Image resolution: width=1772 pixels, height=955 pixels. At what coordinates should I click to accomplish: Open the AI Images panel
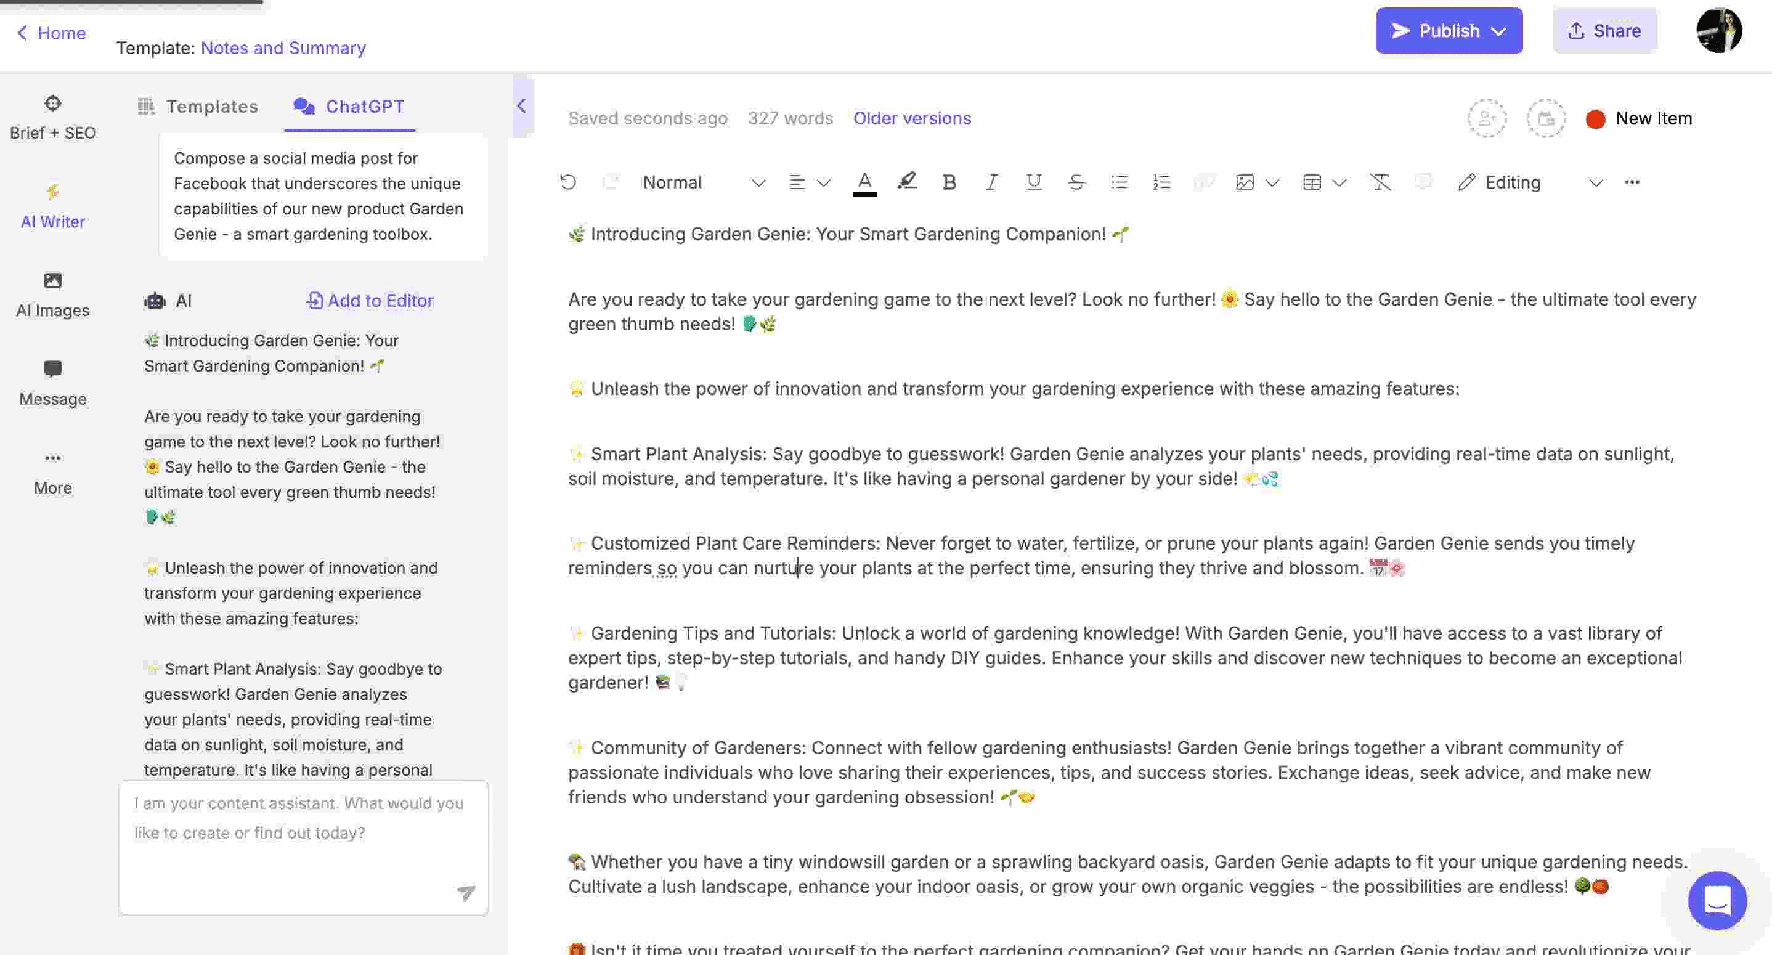52,295
